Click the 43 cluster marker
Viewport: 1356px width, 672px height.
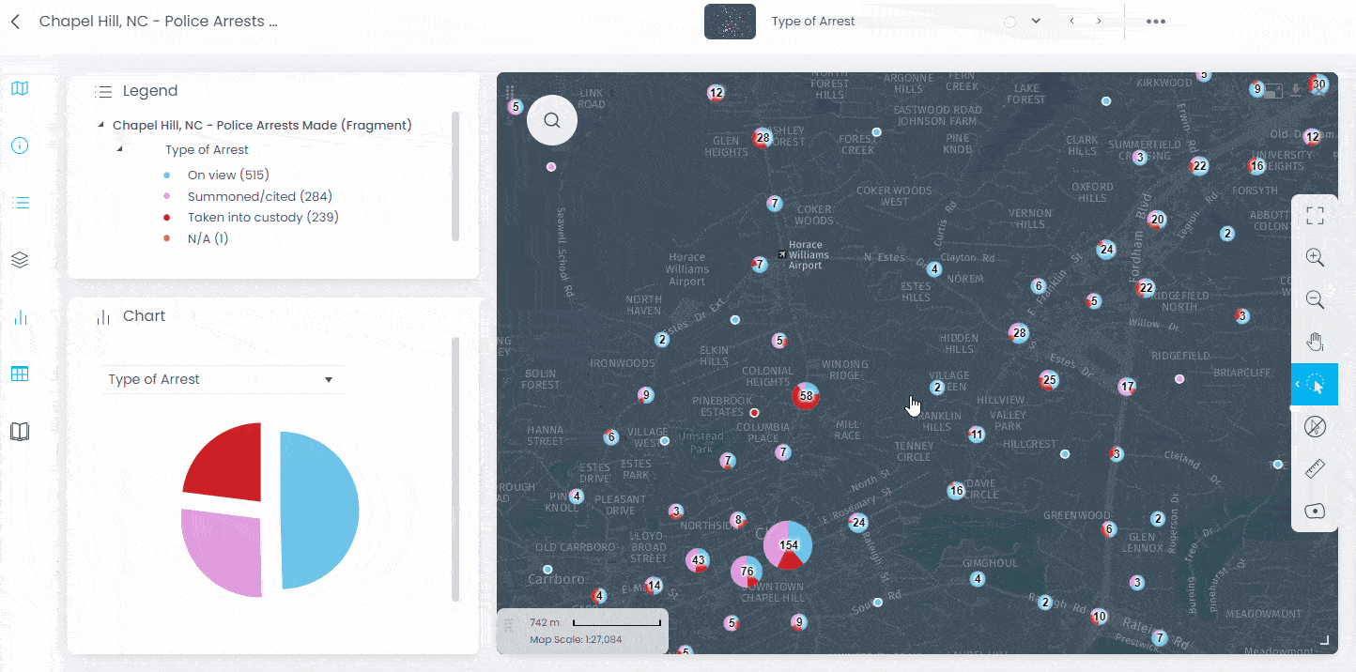[698, 560]
